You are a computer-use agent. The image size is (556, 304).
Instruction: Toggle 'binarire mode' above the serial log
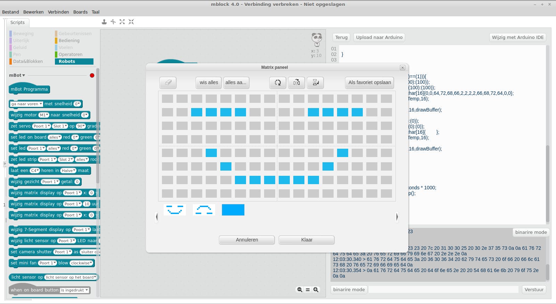point(531,232)
